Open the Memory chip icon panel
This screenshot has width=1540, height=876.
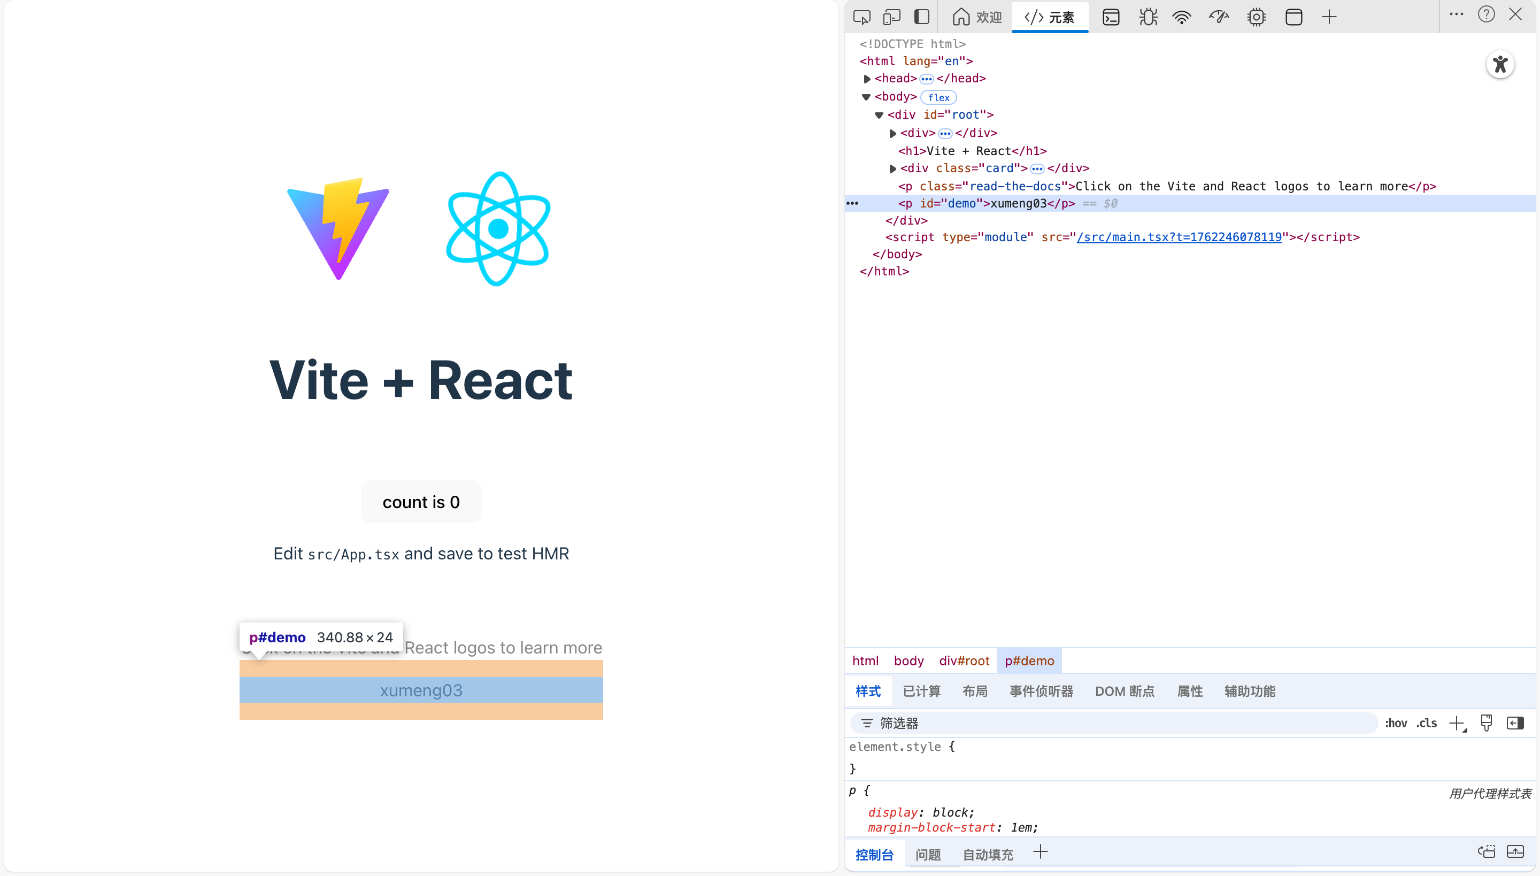(1256, 17)
